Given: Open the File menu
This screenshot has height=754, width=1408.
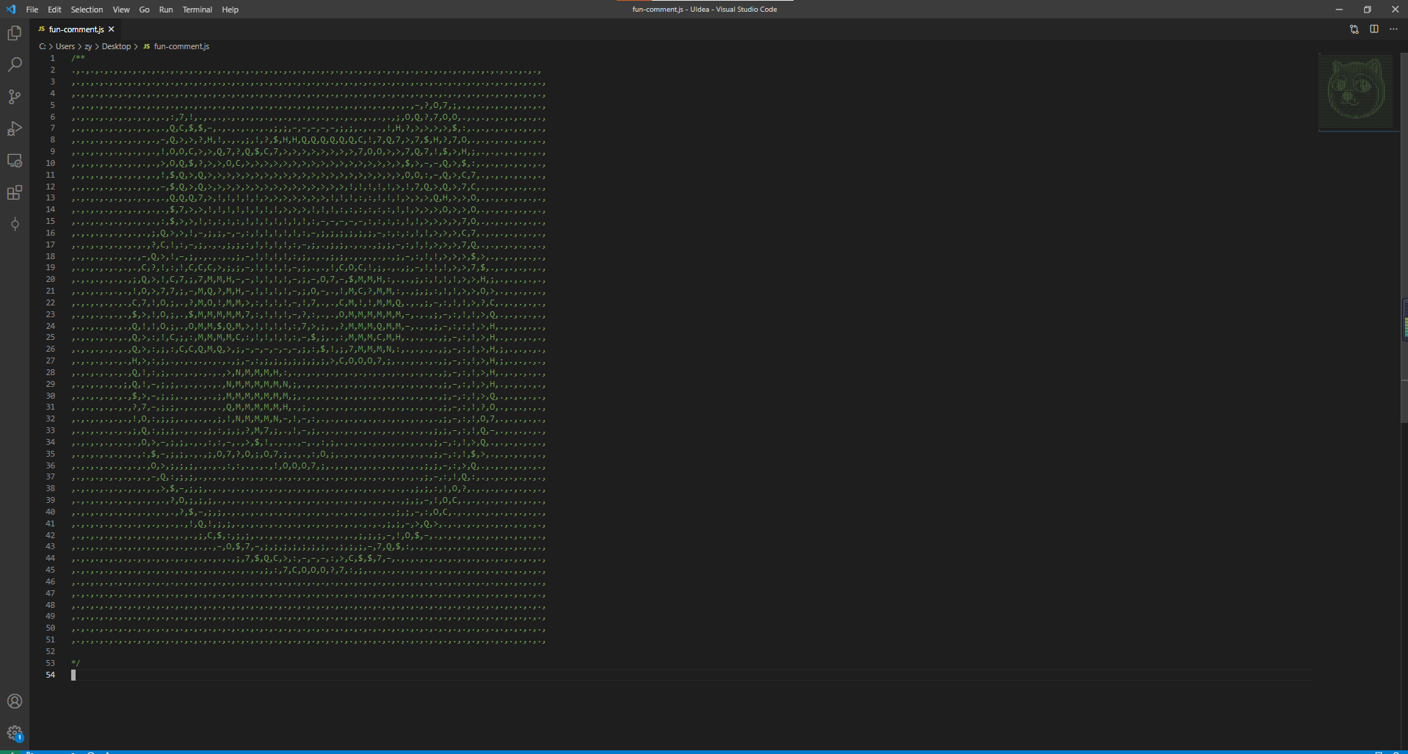Looking at the screenshot, I should [32, 10].
